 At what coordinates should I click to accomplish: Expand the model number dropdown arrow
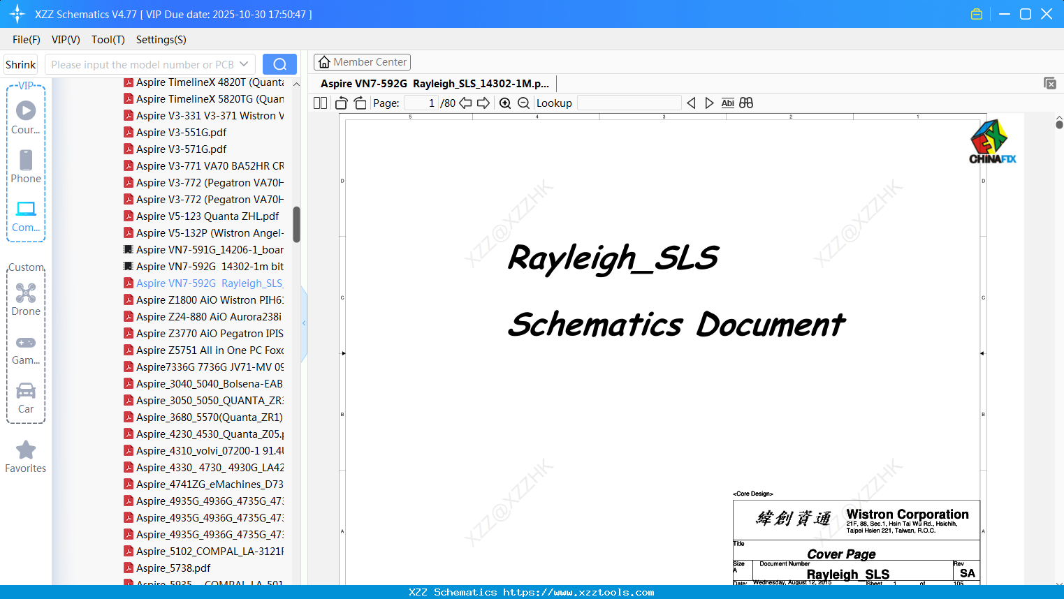click(244, 64)
